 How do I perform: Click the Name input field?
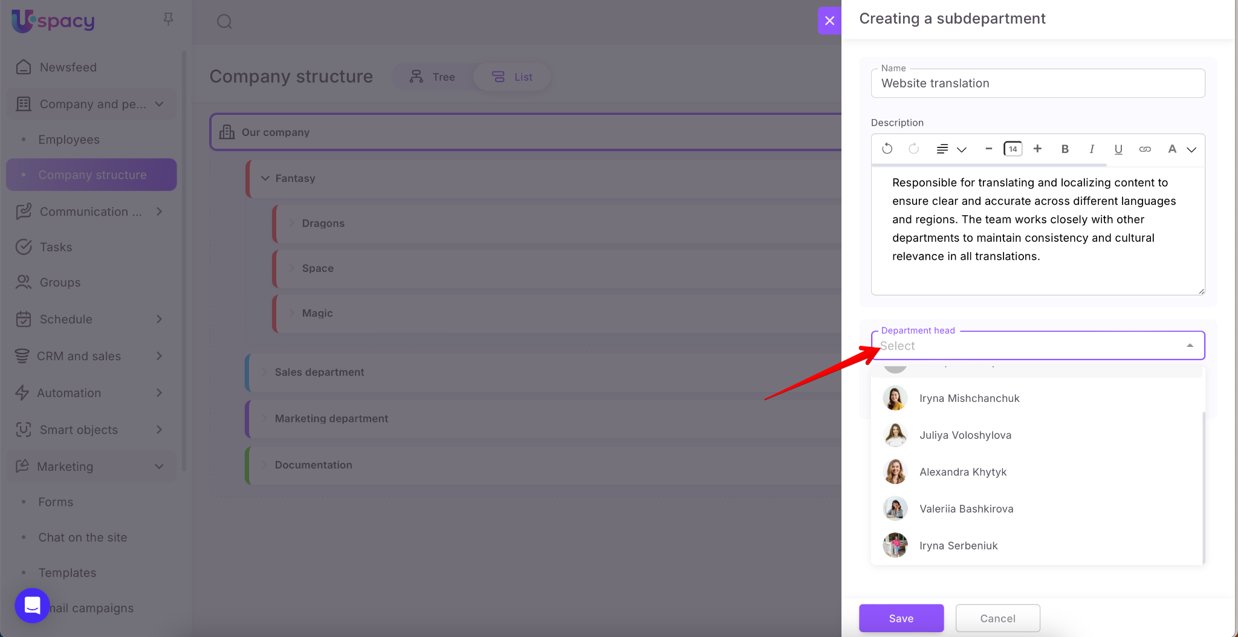1037,83
